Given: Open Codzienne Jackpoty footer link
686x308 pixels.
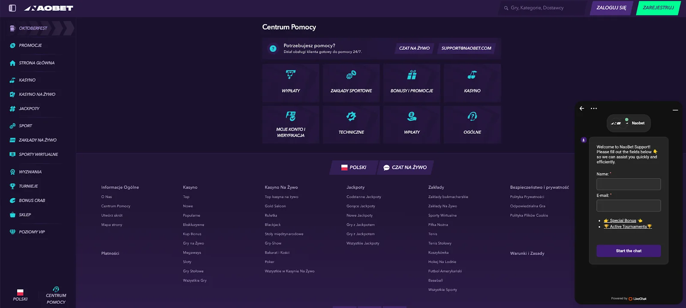Looking at the screenshot, I should [364, 197].
